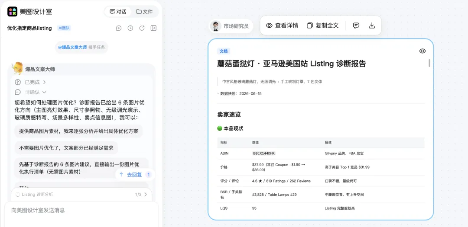Click the @爆品文案大师 mention link
The height and width of the screenshot is (227, 468).
72,47
